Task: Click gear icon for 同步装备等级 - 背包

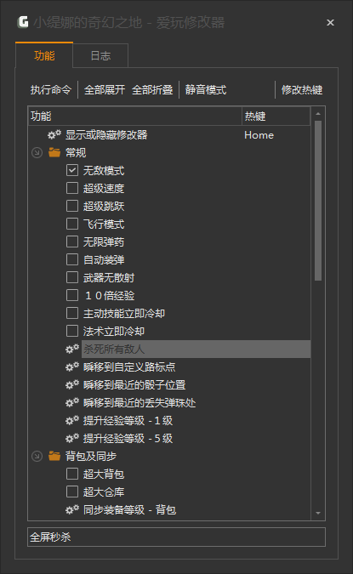Action: [x=72, y=509]
